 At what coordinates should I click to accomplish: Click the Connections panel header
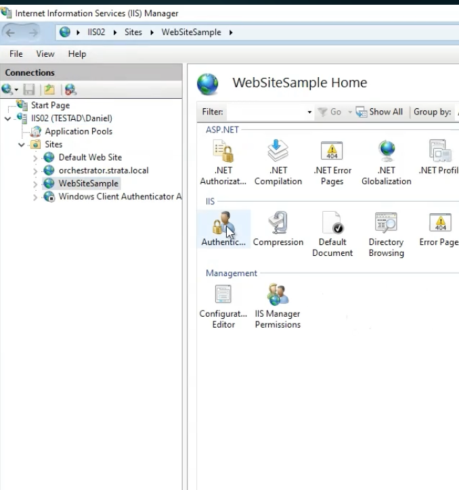[91, 72]
